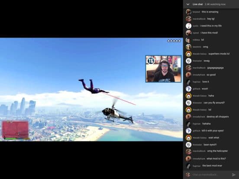
Task: Select the 'what mod is this?' message
Action: click(x=216, y=159)
